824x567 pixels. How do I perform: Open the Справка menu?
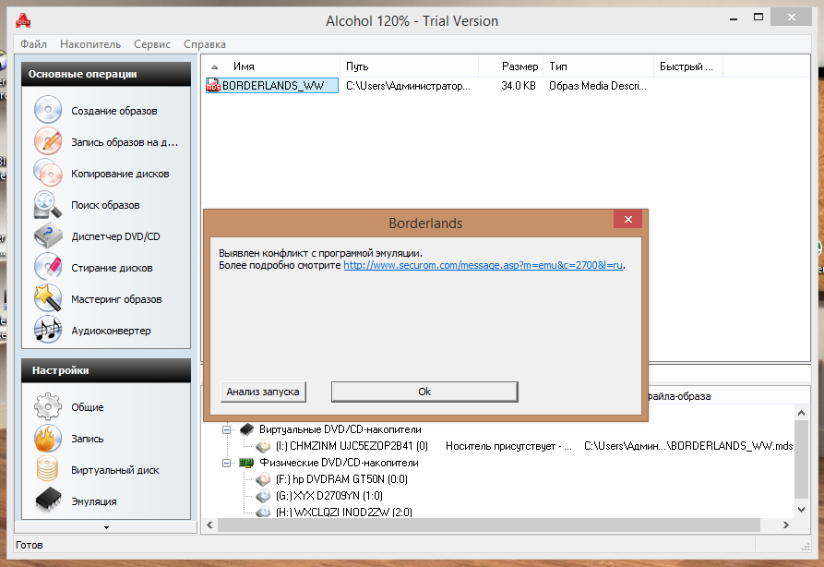pos(205,44)
